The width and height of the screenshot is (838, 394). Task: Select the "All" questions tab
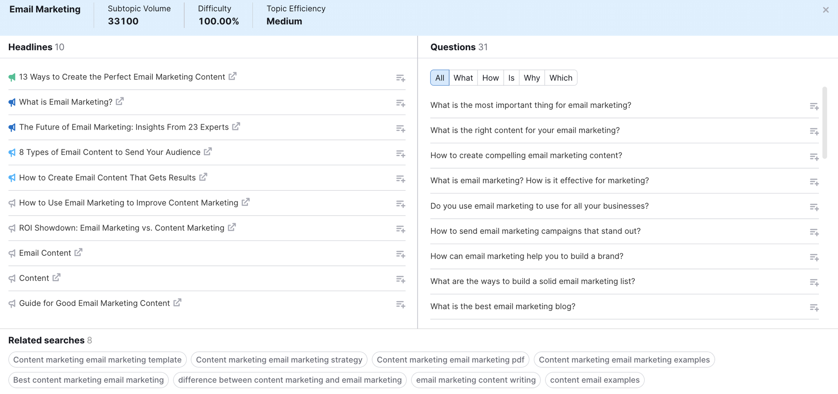[x=439, y=78]
